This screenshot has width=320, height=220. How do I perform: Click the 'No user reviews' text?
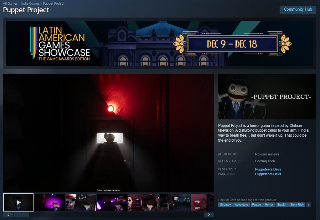point(267,154)
